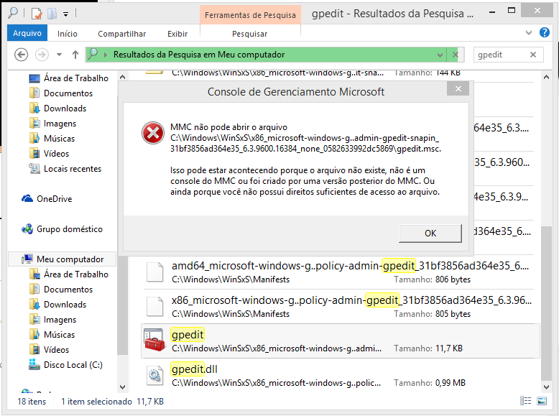Click the Disco Local (C:) drive icon
This screenshot has height=416, width=559.
(x=34, y=364)
